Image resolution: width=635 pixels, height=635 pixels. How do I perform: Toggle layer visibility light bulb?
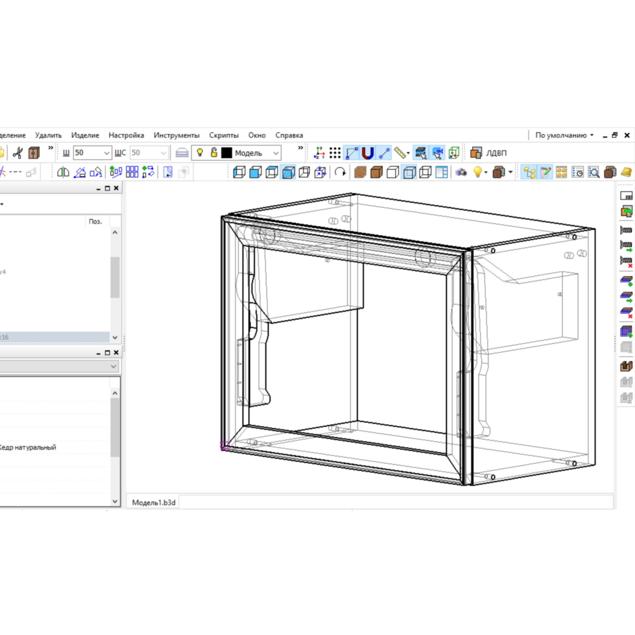point(200,153)
